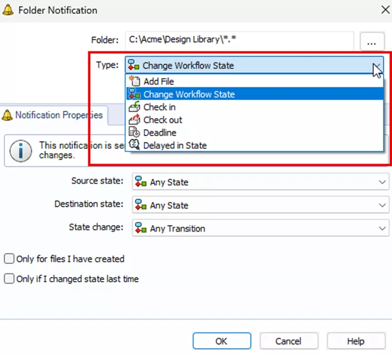
Task: Click the Source state workflow icon
Action: [x=141, y=182]
